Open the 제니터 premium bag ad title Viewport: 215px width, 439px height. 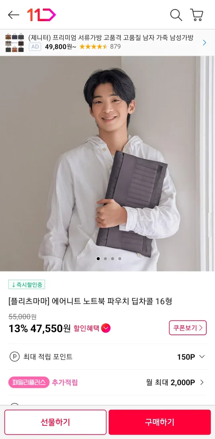coord(111,38)
